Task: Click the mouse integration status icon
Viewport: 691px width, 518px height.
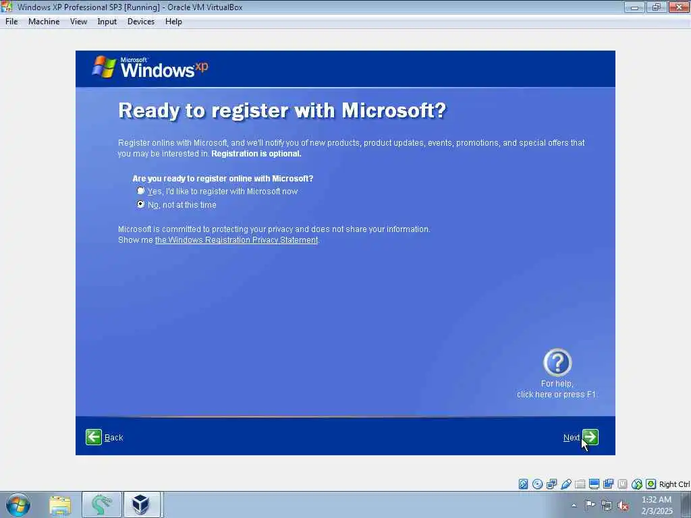Action: click(637, 484)
